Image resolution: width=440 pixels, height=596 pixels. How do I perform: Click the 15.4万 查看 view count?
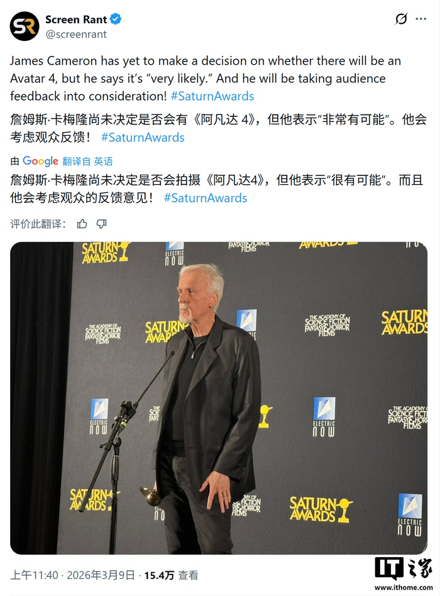point(171,575)
